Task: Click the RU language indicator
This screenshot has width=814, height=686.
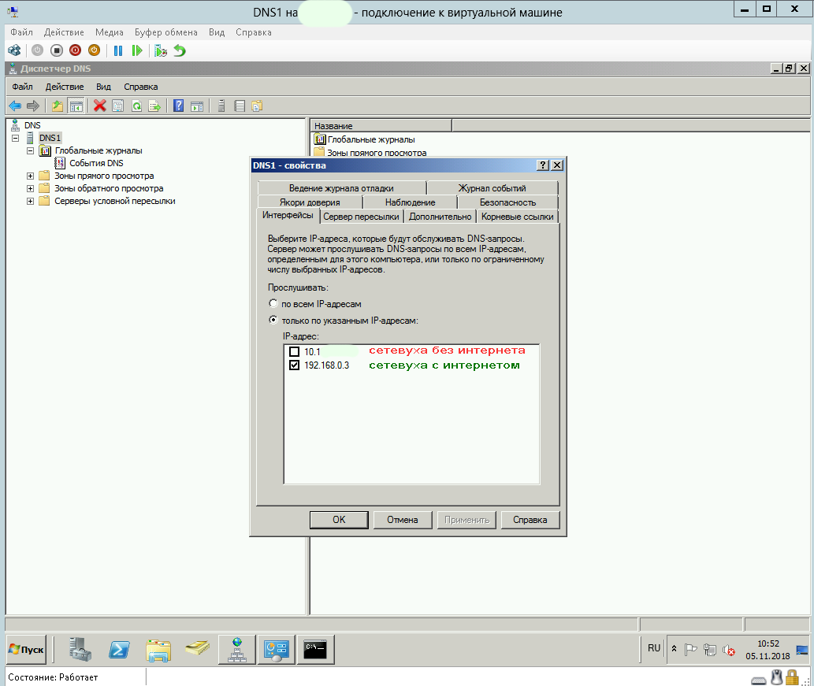Action: coord(654,648)
